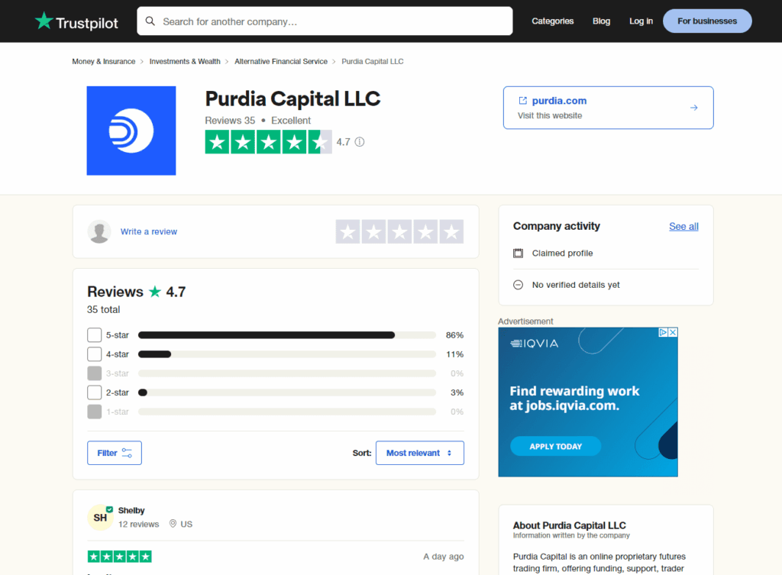
Task: Click the Search for another company field
Action: pos(325,21)
